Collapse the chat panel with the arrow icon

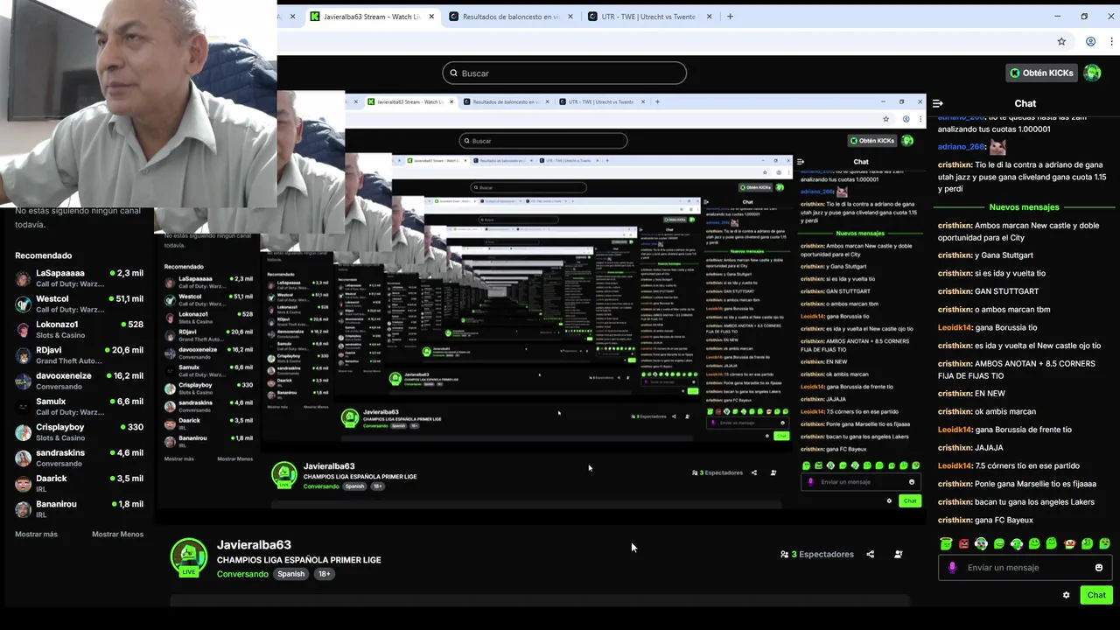(937, 103)
